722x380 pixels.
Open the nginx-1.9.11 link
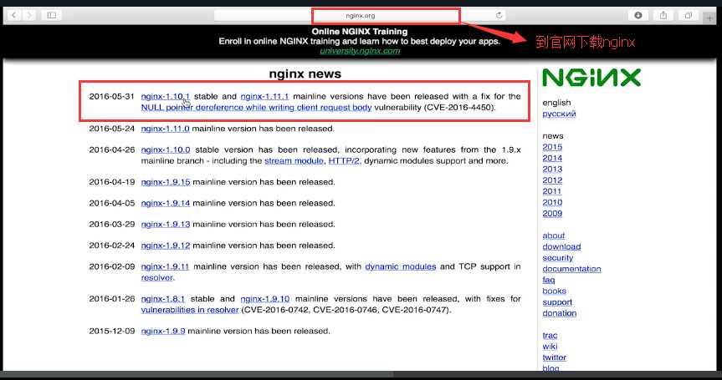166,266
